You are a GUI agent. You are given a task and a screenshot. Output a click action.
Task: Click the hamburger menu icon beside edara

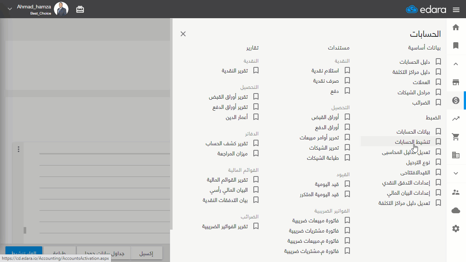[x=456, y=10]
